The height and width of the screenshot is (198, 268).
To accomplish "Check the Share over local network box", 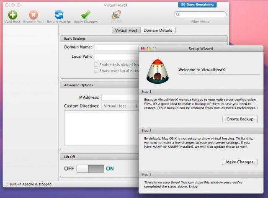I will (x=96, y=71).
